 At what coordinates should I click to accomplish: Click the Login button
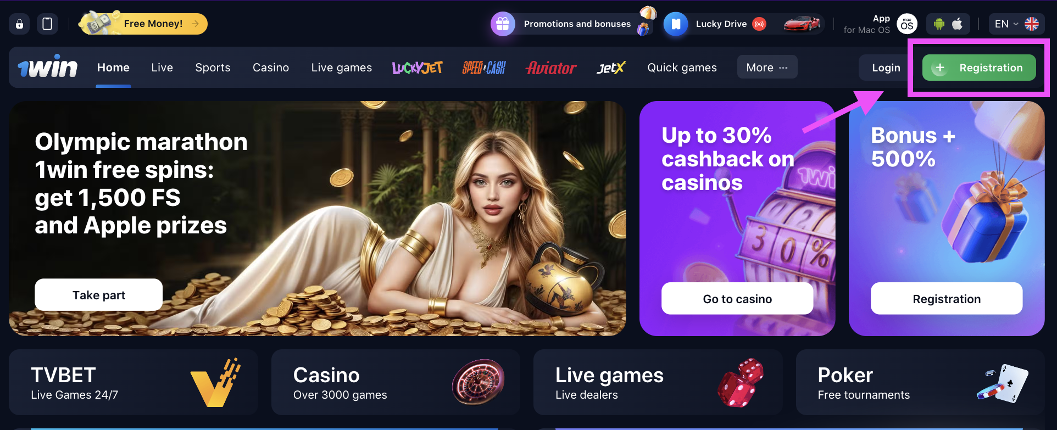886,68
